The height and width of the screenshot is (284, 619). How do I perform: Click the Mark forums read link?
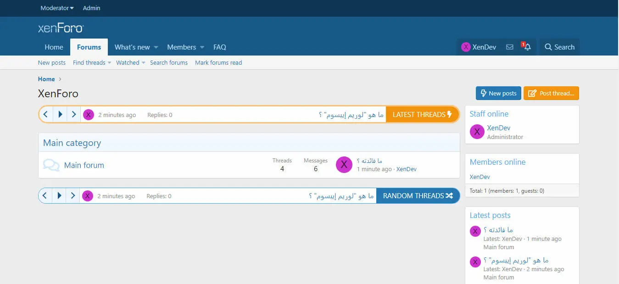[x=218, y=63]
